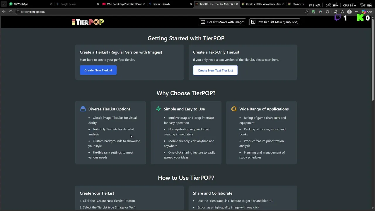The width and height of the screenshot is (375, 211).
Task: Click the "Wide Range of Applications" title
Action: pyautogui.click(x=264, y=109)
